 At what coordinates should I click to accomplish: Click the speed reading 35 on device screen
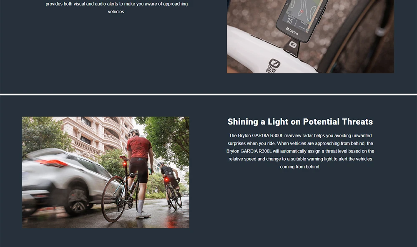tap(289, 20)
